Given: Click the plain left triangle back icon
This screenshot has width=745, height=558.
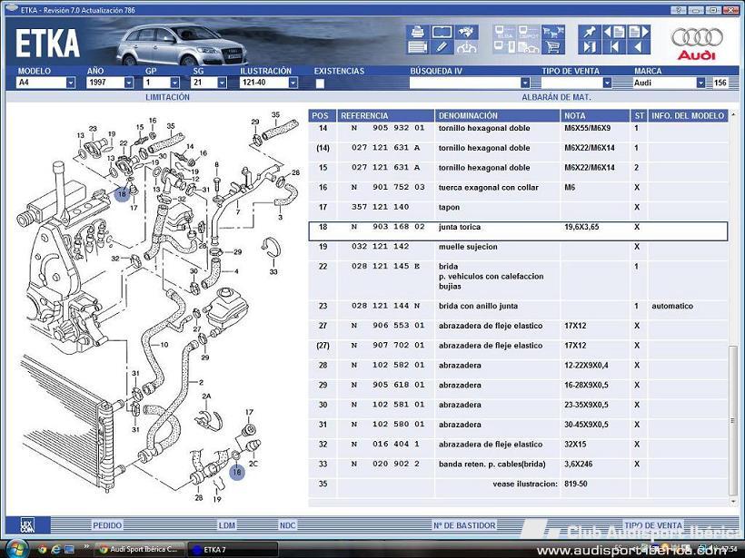Looking at the screenshot, I should coord(639,47).
